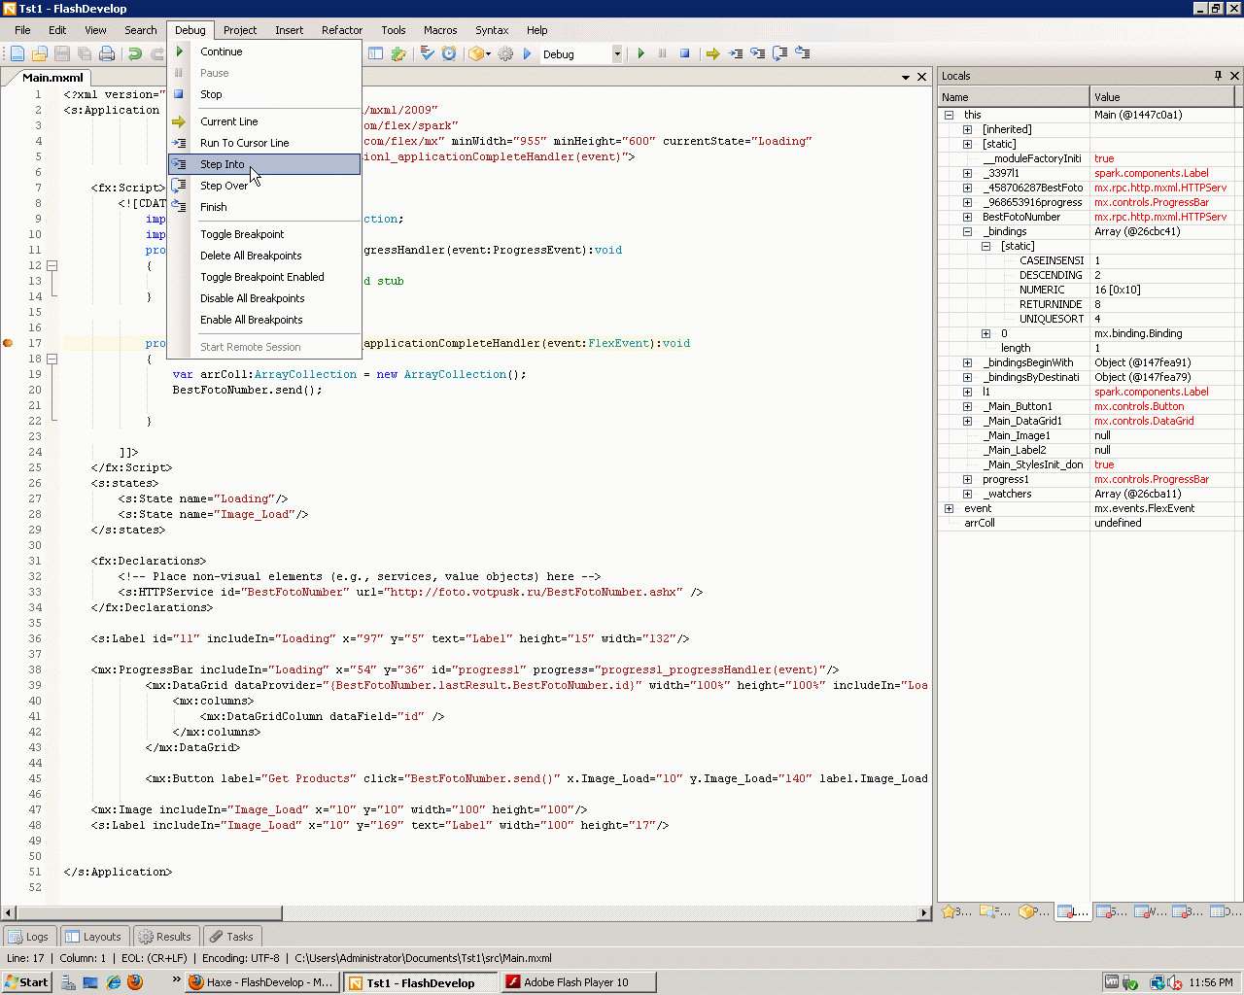Choose Step Into from Debug menu
Image resolution: width=1244 pixels, height=995 pixels.
pos(223,164)
